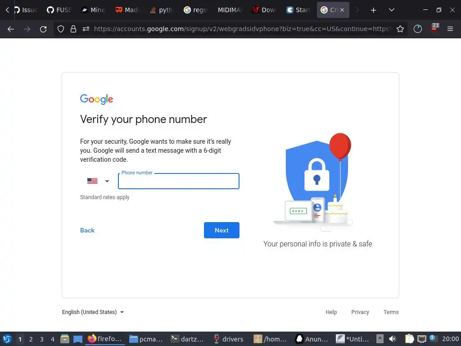461x346 pixels.
Task: Switch to the Mine tab
Action: tap(93, 10)
